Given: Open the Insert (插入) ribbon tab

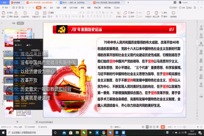Looking at the screenshot, I should pos(45,8).
